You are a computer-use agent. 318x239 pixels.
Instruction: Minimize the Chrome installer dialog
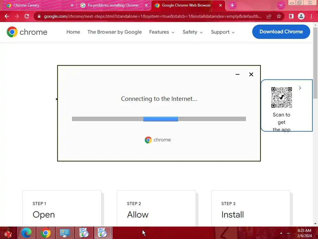238,74
